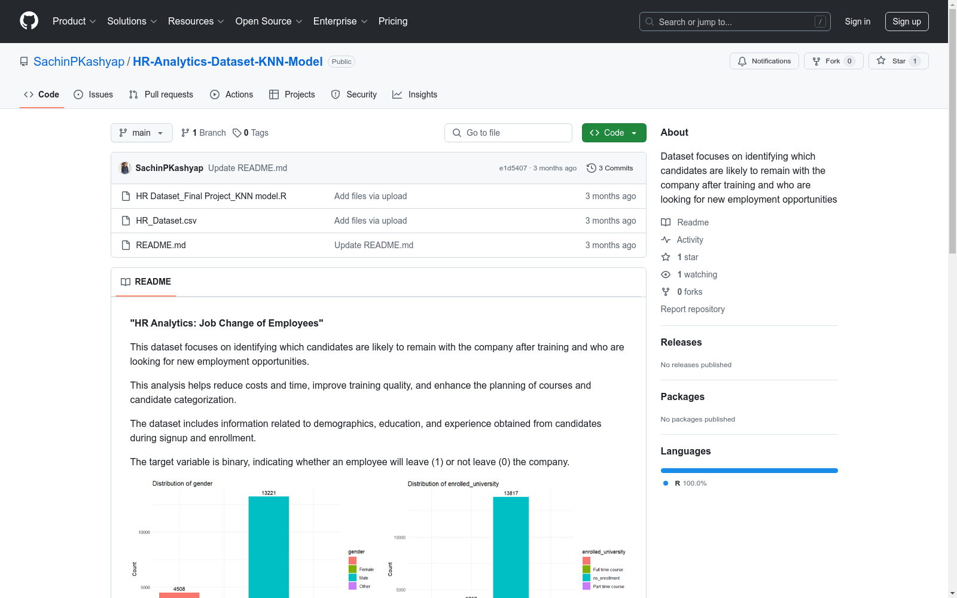The image size is (957, 598).
Task: Click the Report repository link
Action: (693, 309)
